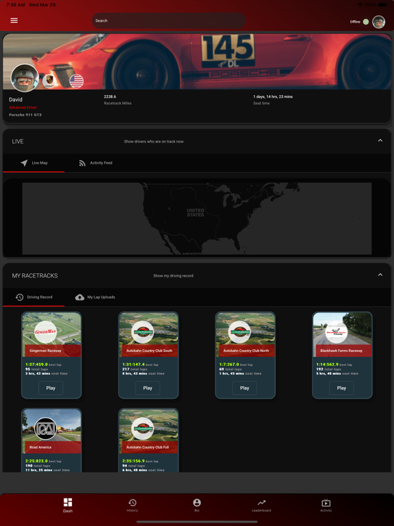Click the 7:36 AM clock in status bar
This screenshot has width=394, height=526.
click(16, 5)
